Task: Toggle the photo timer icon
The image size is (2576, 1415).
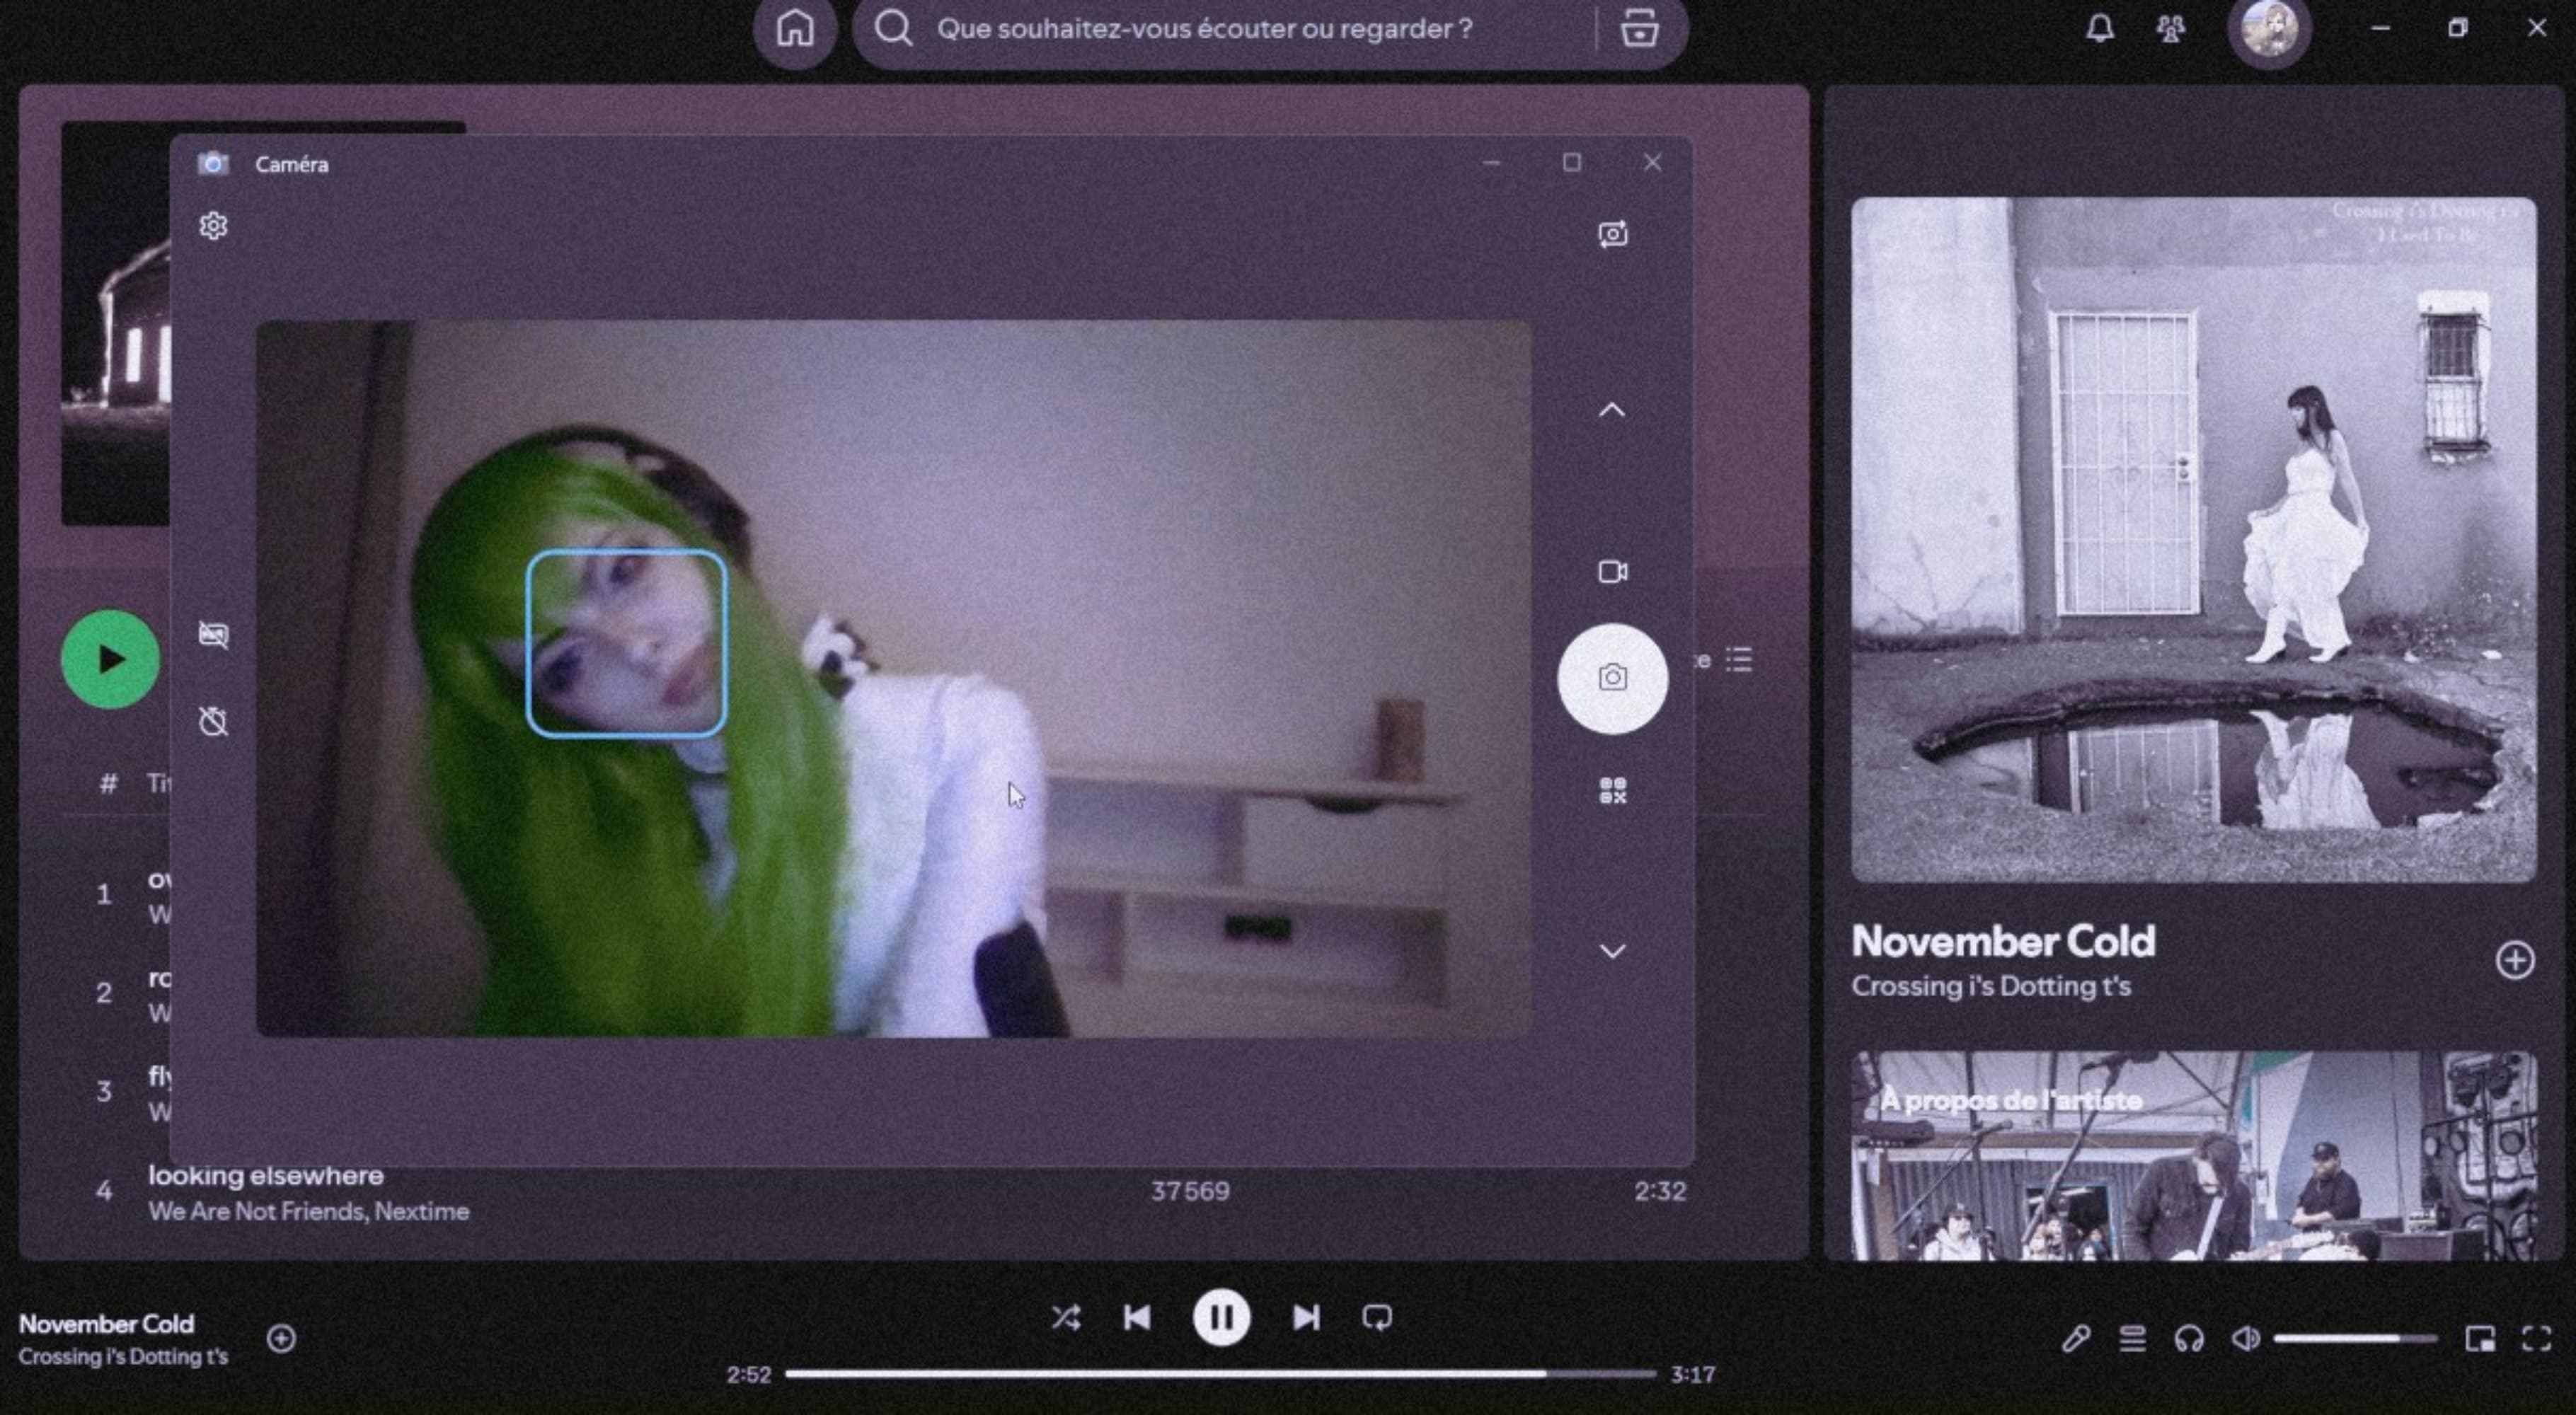Action: tap(213, 721)
